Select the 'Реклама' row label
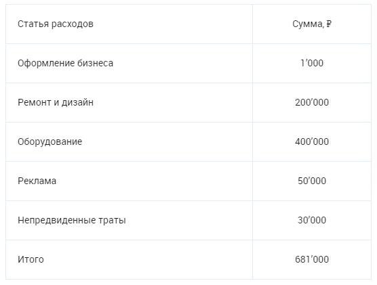Screen dimensions: 377x285 click(37, 181)
